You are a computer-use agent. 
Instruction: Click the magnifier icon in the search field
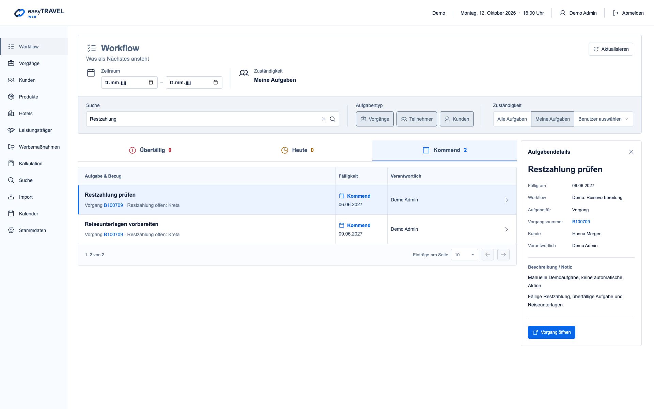(x=333, y=119)
